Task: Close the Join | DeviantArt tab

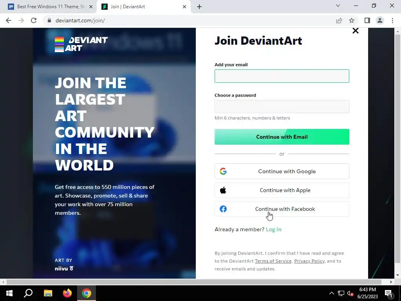Action: [184, 7]
